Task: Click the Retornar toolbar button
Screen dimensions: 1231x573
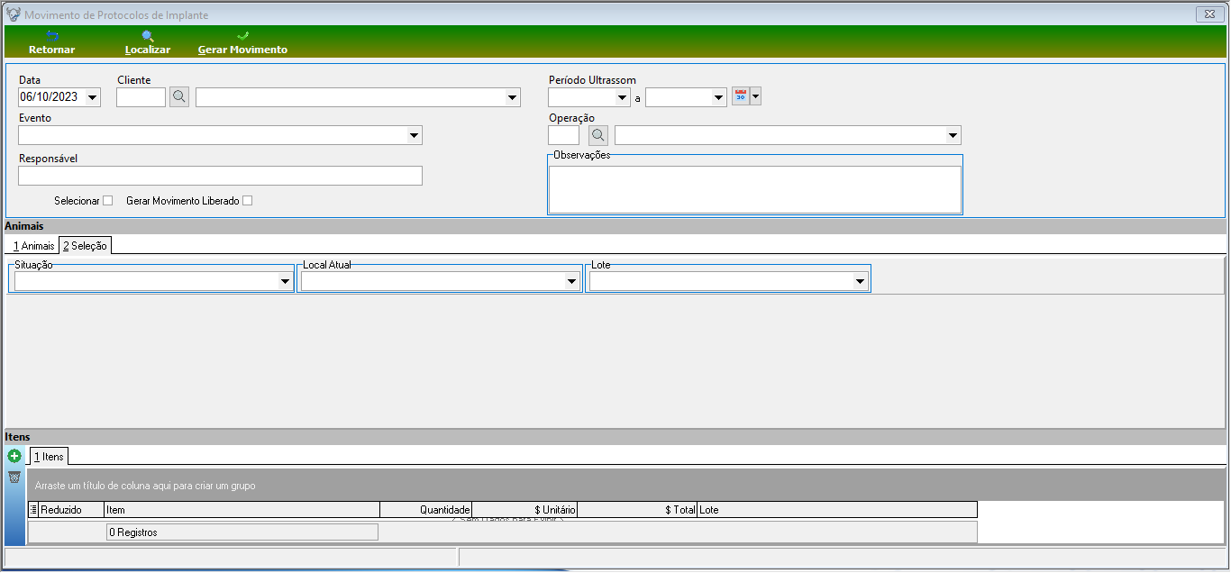Action: coord(51,42)
